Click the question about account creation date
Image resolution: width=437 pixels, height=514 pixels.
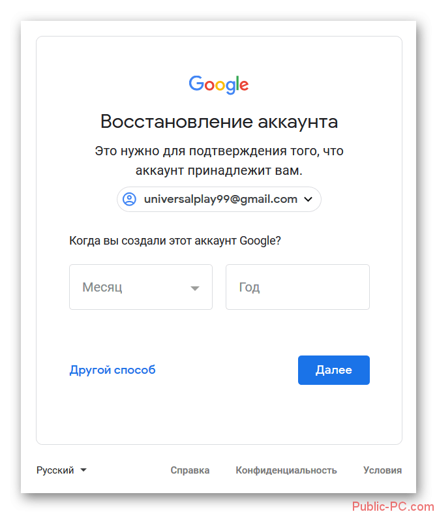pos(175,241)
